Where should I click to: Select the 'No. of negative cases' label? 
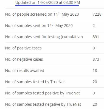(x=24, y=59)
